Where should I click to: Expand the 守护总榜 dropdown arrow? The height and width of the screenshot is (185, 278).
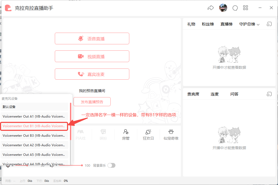pyautogui.click(x=258, y=25)
